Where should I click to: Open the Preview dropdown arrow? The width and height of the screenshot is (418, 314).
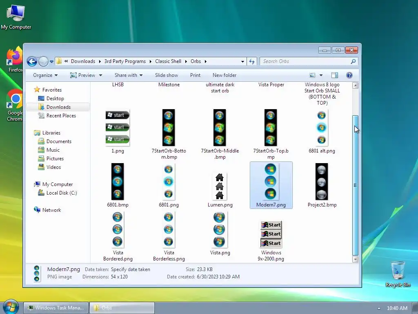[x=100, y=75]
